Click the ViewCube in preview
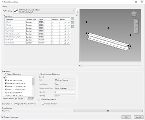The image size is (145, 120). (x=134, y=14)
